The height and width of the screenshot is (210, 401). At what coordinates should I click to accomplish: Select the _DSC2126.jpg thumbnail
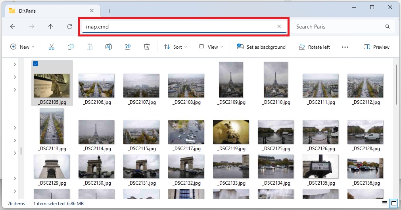point(320,132)
